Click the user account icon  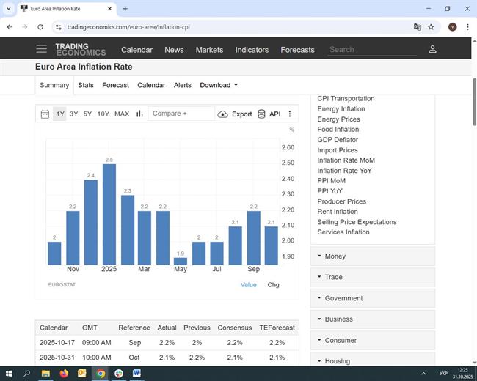point(432,49)
